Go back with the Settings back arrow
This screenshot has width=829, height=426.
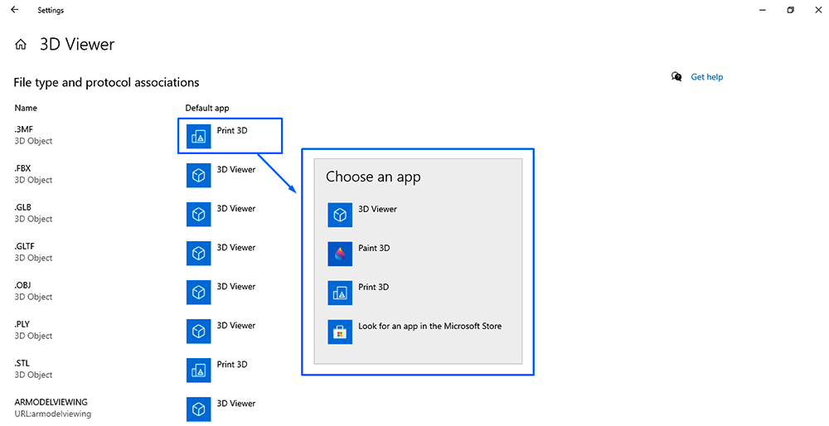pyautogui.click(x=15, y=10)
